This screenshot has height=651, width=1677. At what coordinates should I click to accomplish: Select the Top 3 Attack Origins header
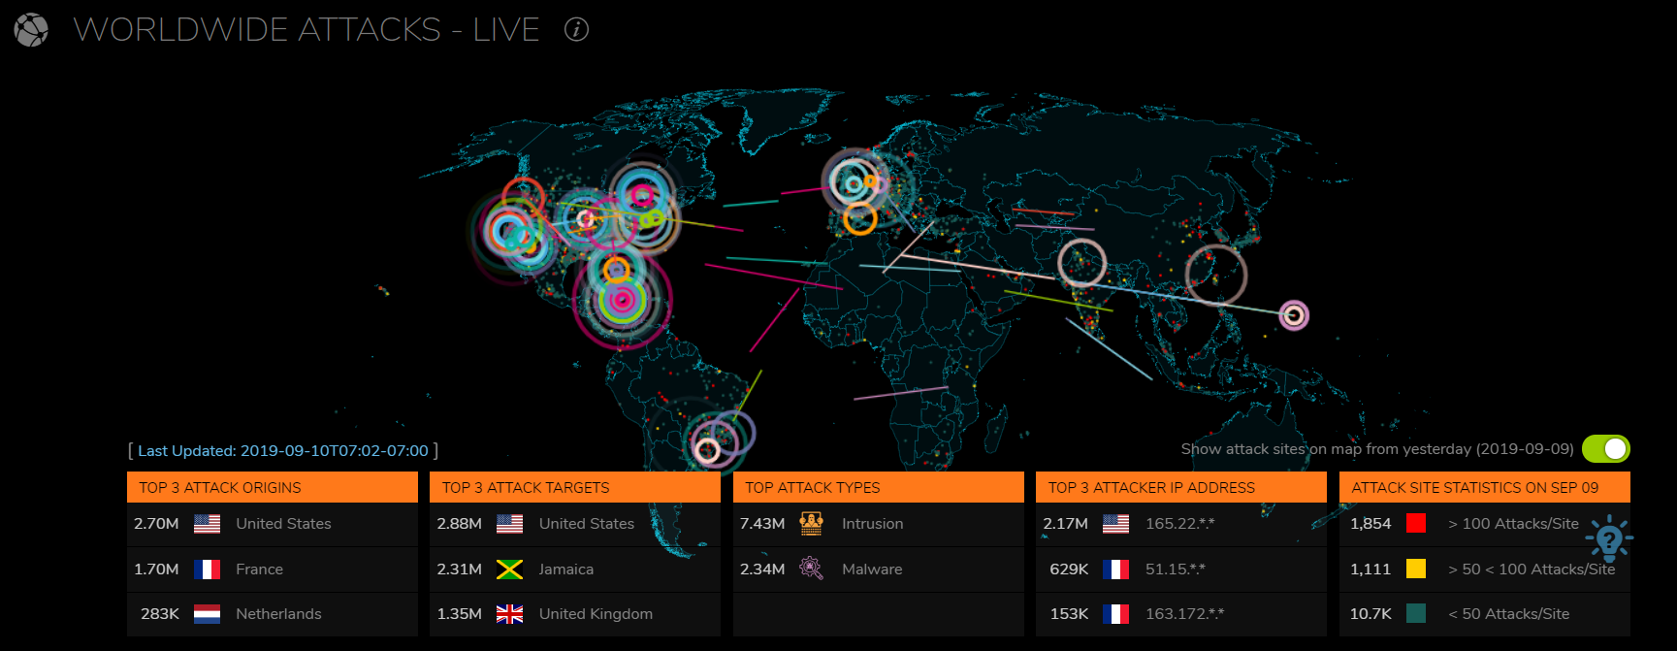pyautogui.click(x=272, y=487)
